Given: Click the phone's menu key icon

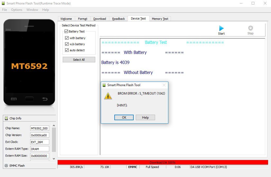Looking at the screenshot, I should point(14,99).
